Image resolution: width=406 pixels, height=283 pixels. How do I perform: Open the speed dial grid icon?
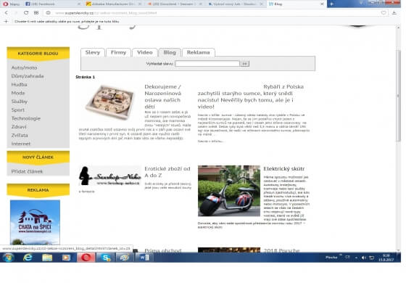click(36, 12)
